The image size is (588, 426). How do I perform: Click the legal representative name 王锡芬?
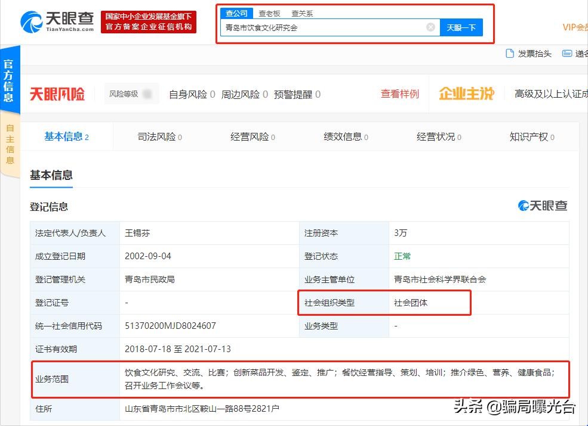point(141,233)
